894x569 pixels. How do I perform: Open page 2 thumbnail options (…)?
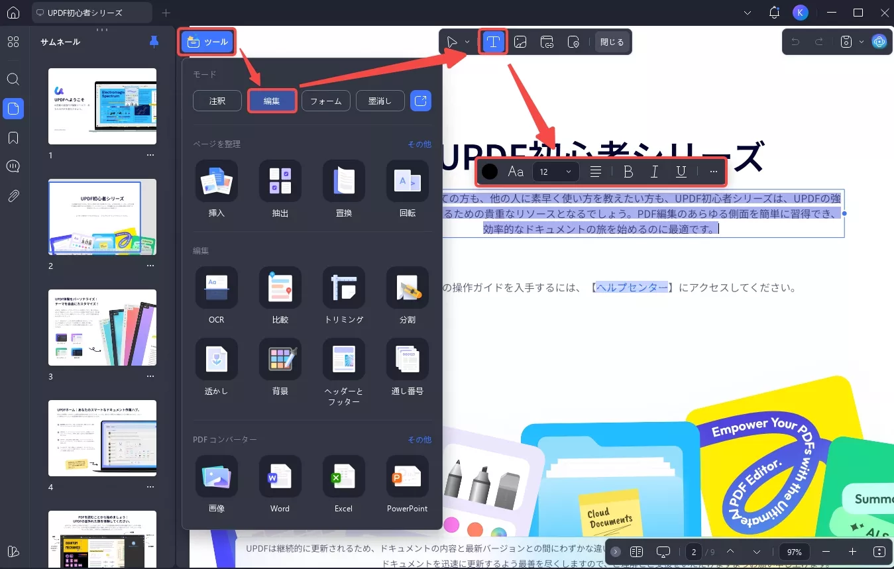150,266
